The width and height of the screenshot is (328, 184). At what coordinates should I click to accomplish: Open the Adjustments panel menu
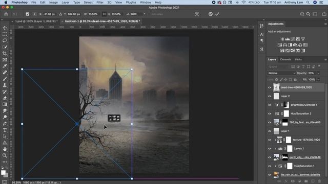(325, 24)
